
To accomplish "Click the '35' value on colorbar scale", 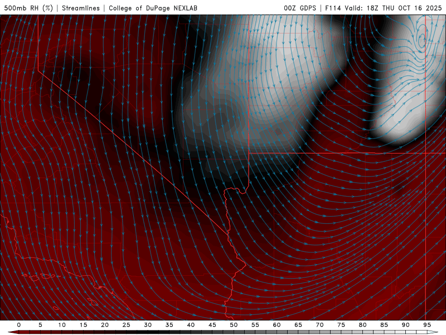I will tap(169, 325).
